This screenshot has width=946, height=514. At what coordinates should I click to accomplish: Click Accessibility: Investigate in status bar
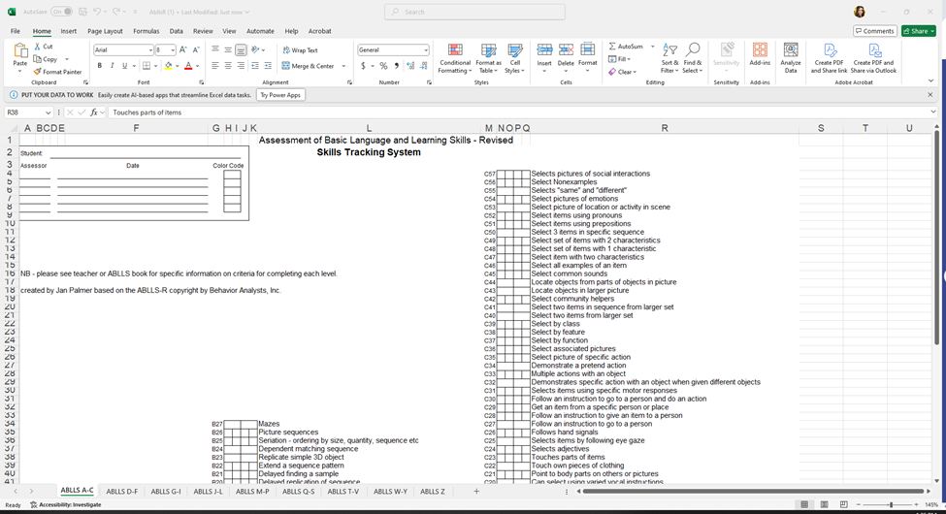pos(66,505)
